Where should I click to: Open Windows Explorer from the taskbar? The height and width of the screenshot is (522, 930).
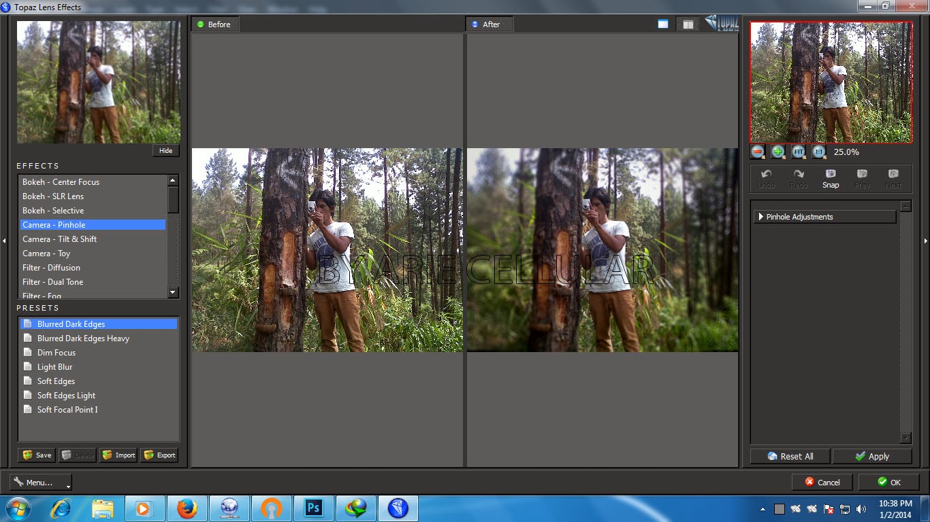pos(103,508)
